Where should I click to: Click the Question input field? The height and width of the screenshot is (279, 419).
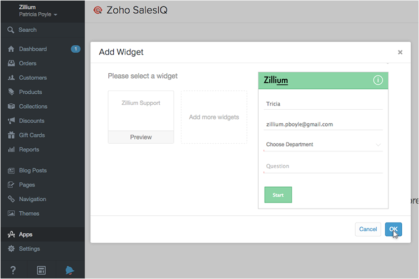coord(323,166)
